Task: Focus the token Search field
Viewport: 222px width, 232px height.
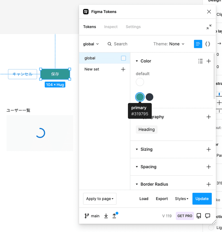Action: [120, 44]
